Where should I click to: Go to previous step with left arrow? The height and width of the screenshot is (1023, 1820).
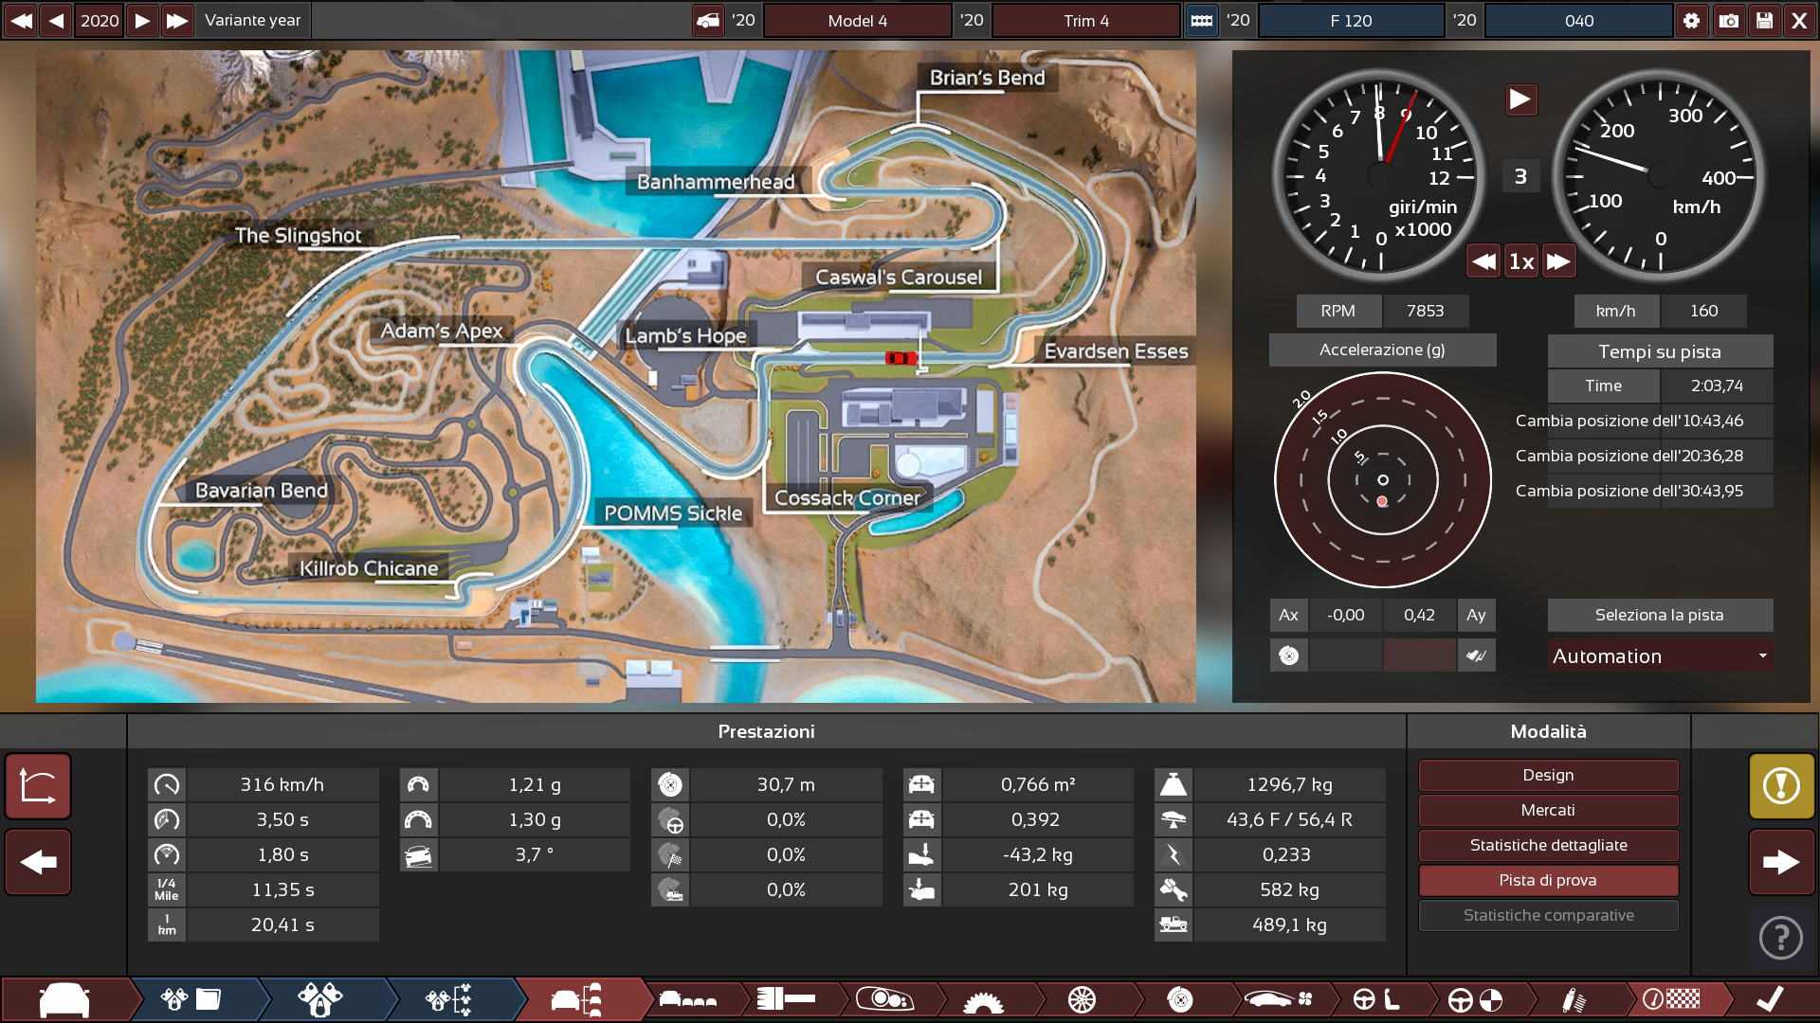[38, 862]
